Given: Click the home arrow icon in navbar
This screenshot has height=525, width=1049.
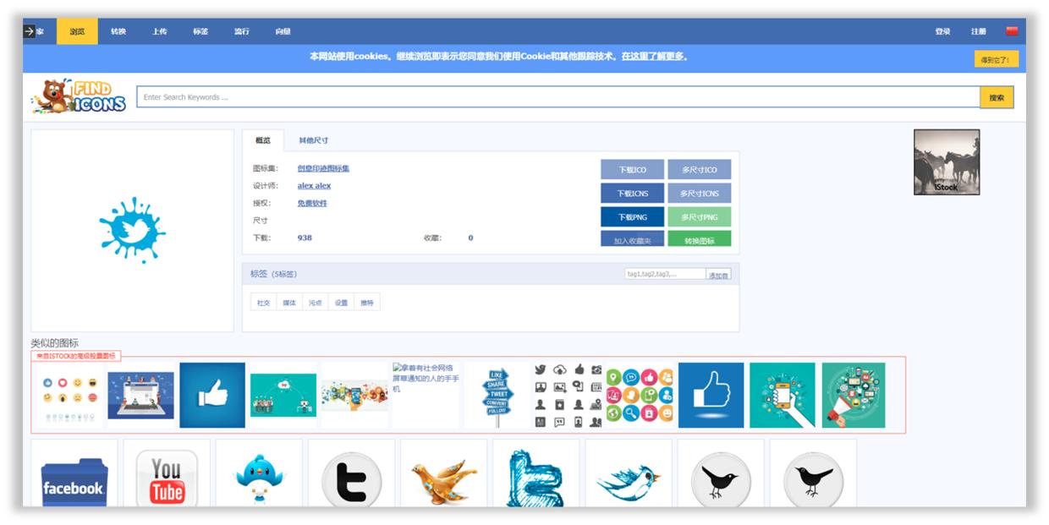Looking at the screenshot, I should (29, 31).
